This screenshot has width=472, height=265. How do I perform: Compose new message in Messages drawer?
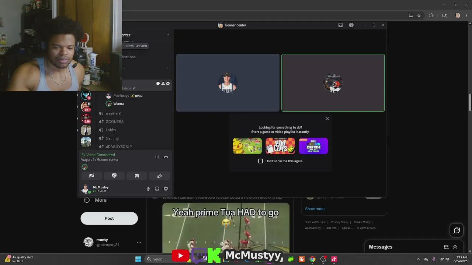coord(446,247)
